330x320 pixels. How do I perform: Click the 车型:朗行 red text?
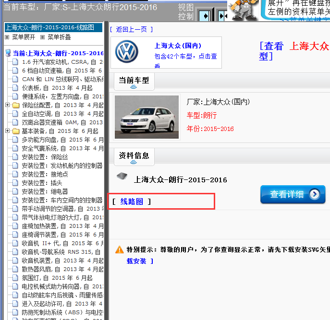(x=202, y=115)
